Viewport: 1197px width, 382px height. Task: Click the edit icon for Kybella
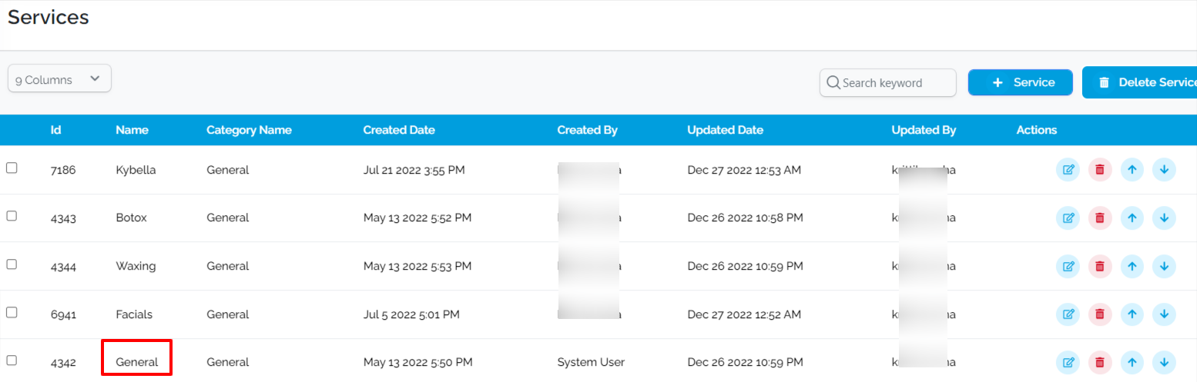1068,170
